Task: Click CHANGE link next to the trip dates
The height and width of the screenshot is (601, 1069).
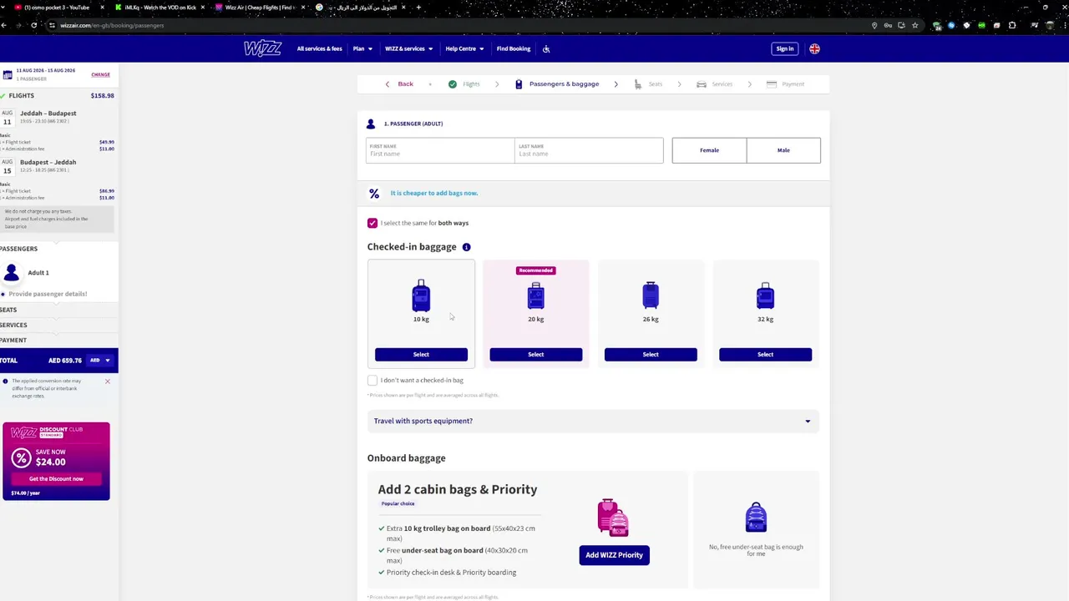Action: click(x=100, y=74)
